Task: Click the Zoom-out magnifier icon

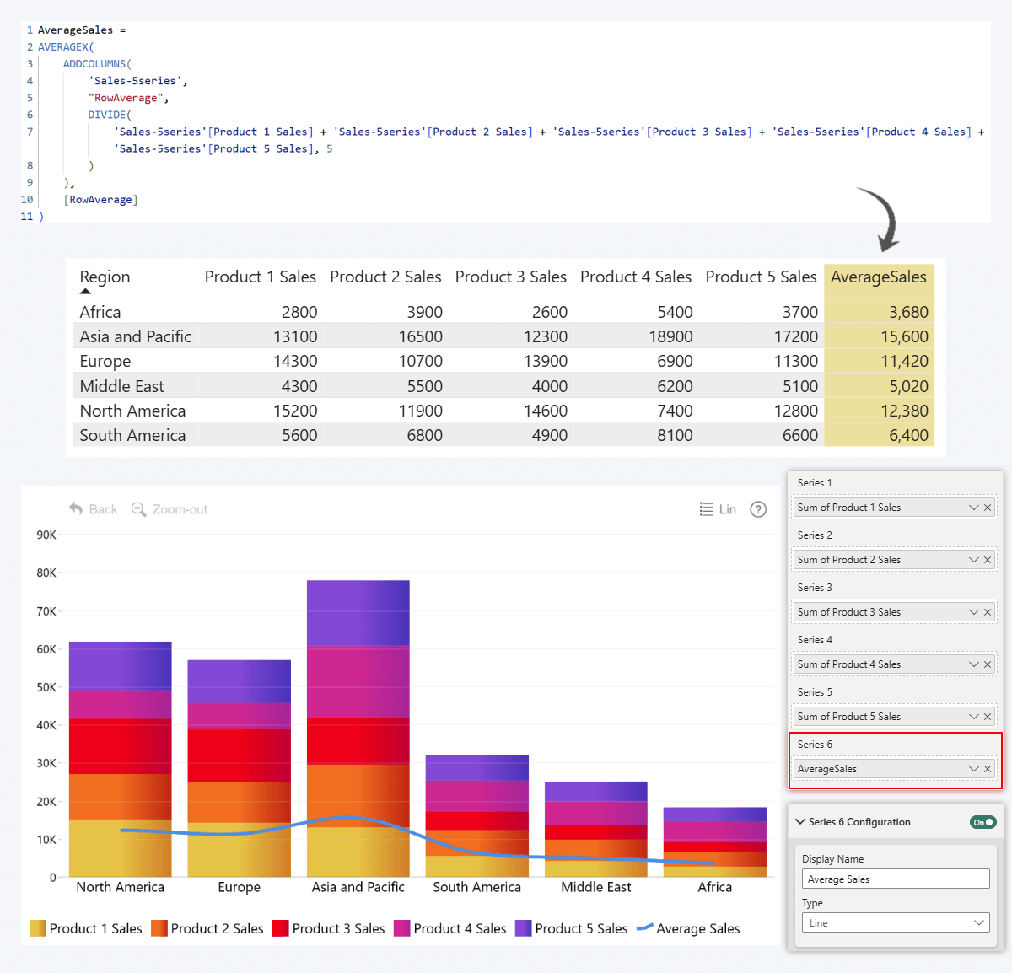Action: (139, 509)
